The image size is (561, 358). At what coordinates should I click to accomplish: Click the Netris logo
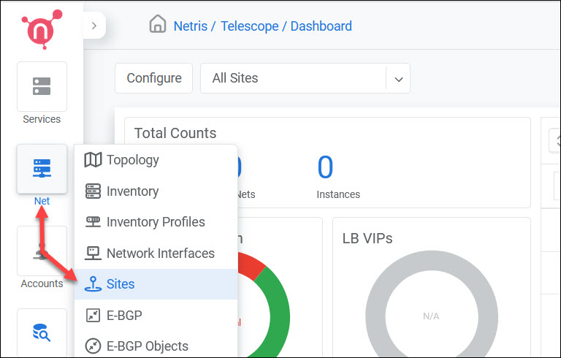[x=42, y=29]
